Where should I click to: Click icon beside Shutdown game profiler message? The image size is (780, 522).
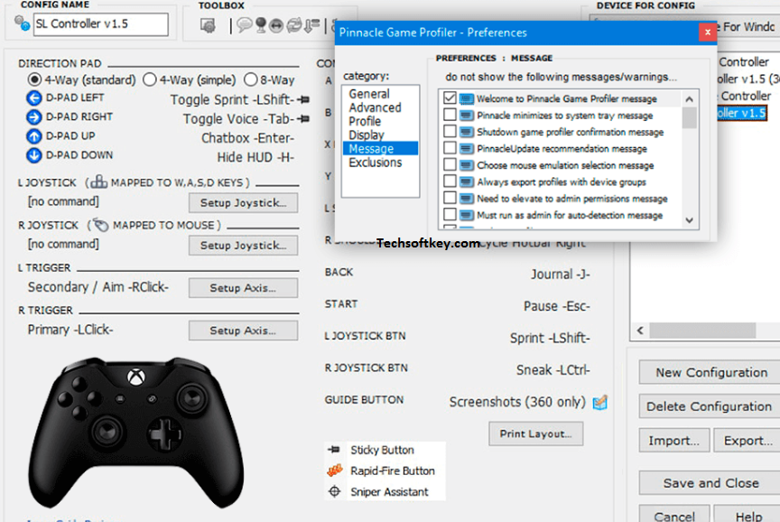point(466,132)
